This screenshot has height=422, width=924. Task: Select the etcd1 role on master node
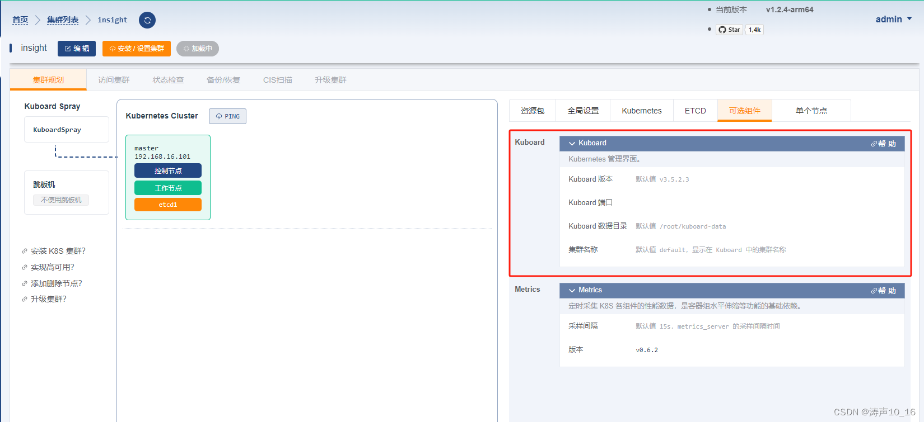168,205
